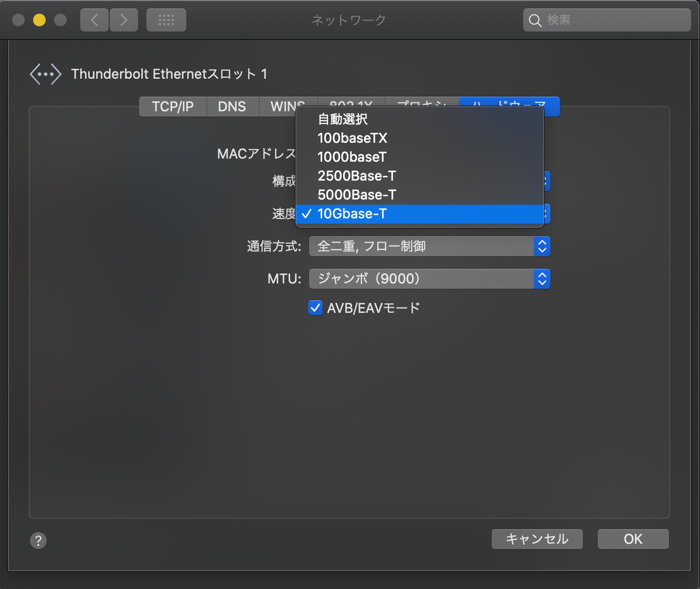Click the MTU dropdown stepper arrows

(542, 279)
